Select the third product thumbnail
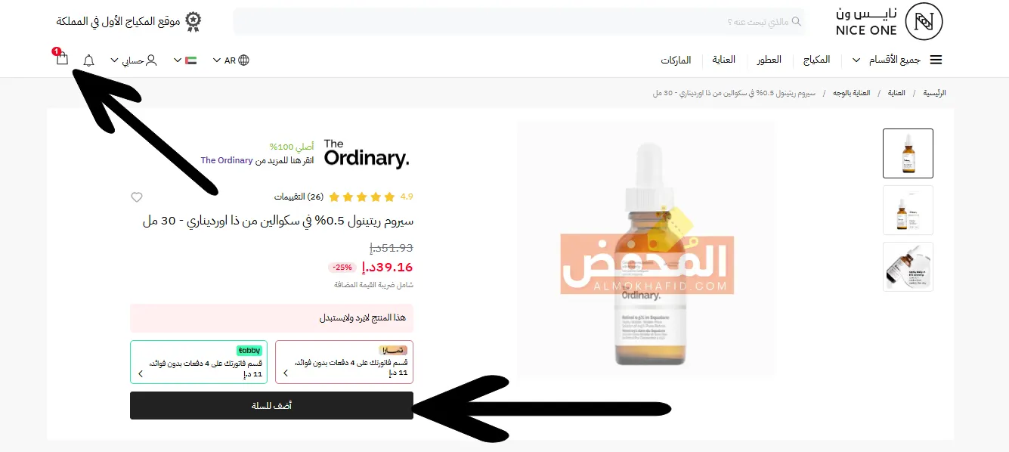The width and height of the screenshot is (1009, 452). click(908, 267)
